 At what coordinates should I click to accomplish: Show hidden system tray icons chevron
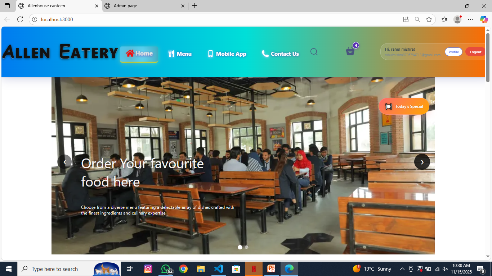coord(402,269)
